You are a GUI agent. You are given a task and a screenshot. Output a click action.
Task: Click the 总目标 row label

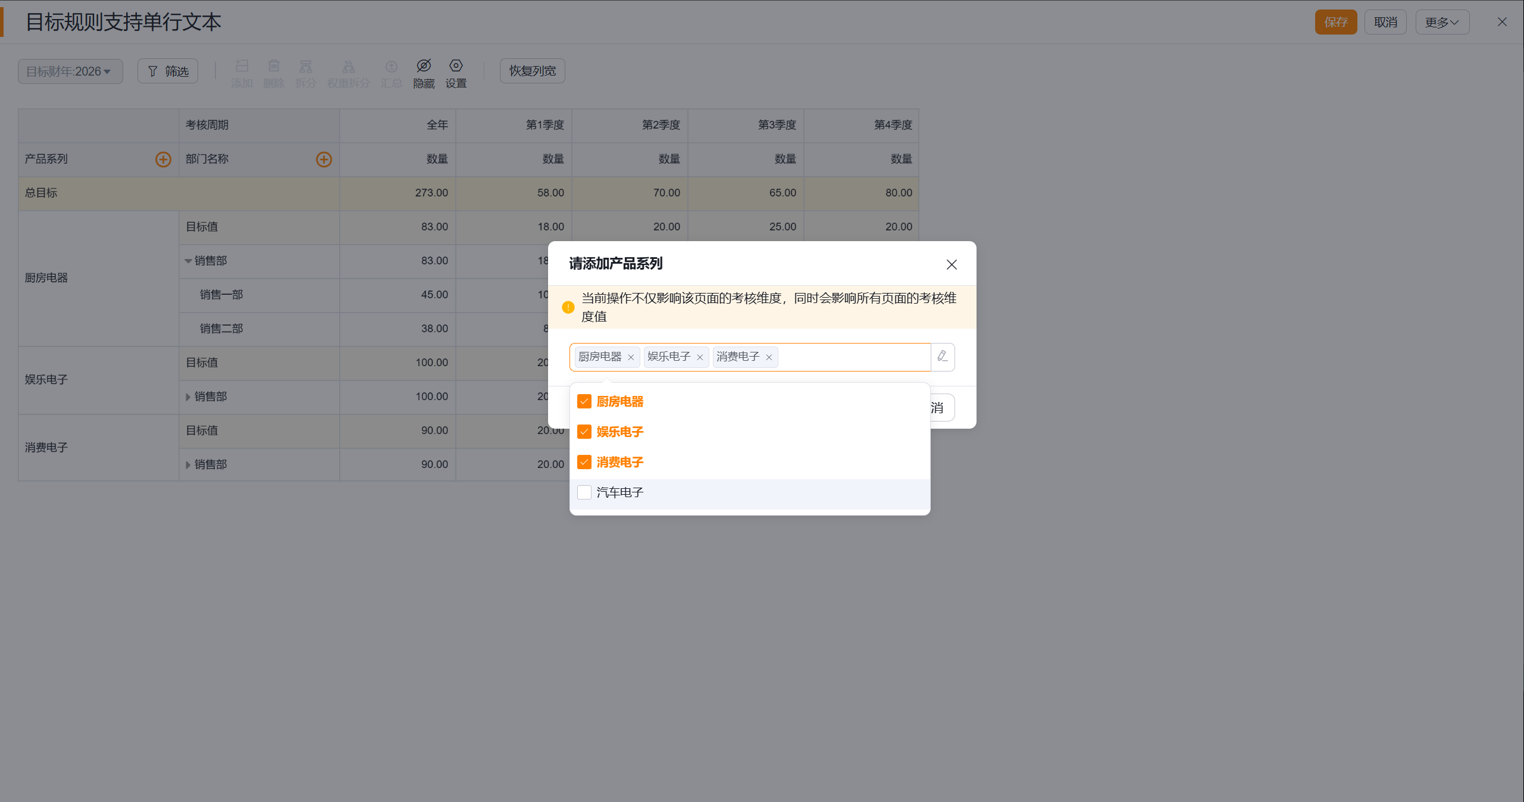tap(41, 193)
